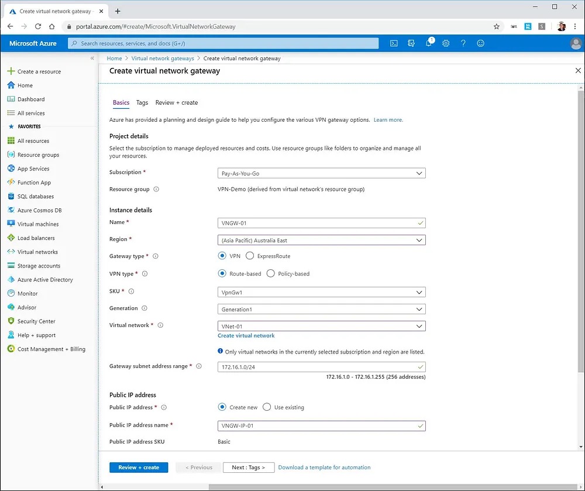
Task: Open Chrome three-dot menu
Action: coord(575,26)
